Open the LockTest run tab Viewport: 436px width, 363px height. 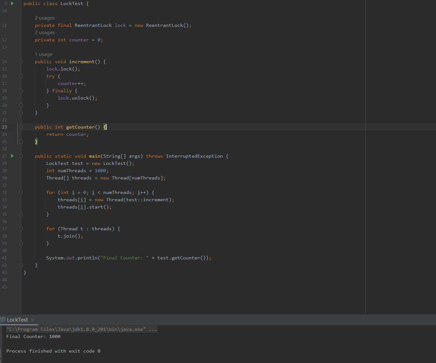(17, 320)
